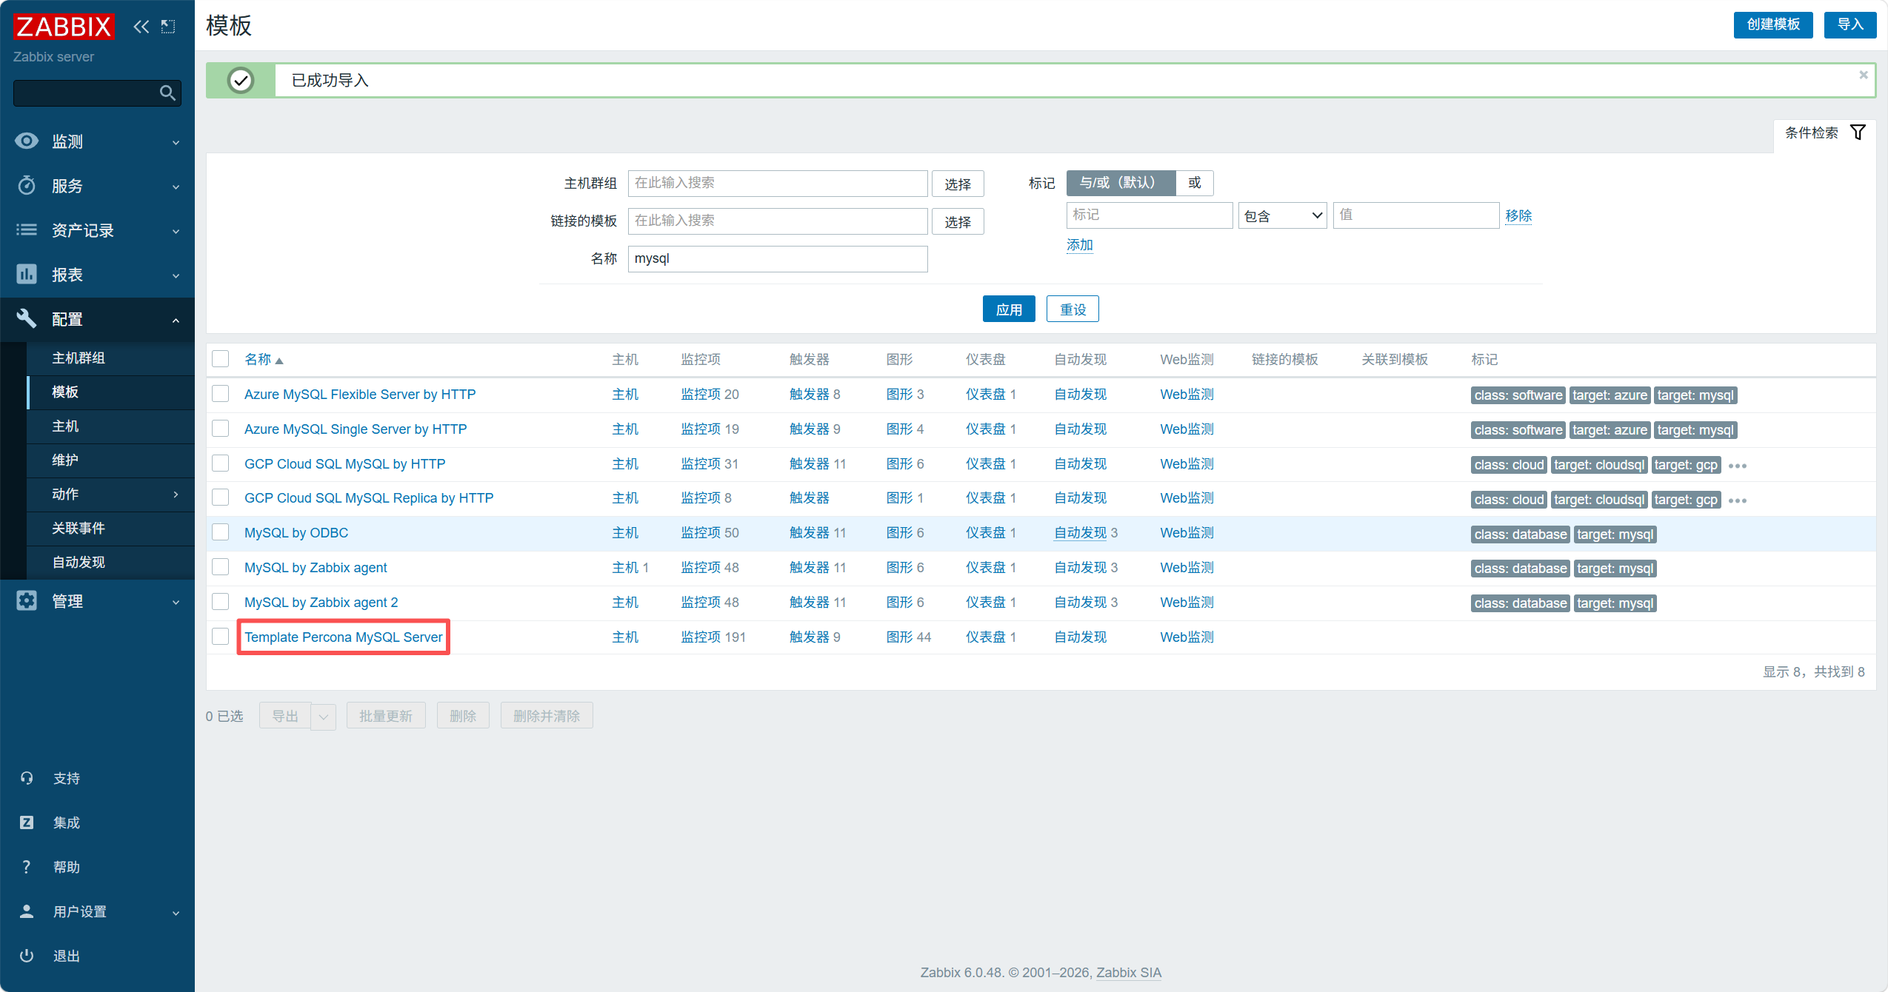Check GCP Cloud SQL MySQL by HTTP row
Screen dimensions: 1888x992
click(221, 463)
